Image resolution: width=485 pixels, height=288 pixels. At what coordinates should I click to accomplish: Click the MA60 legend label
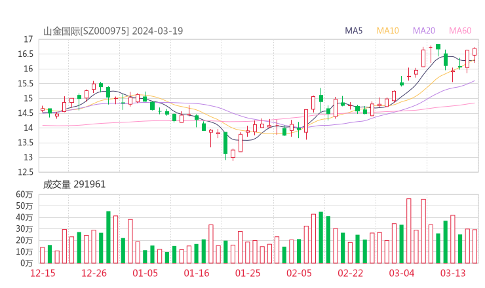[x=460, y=31]
